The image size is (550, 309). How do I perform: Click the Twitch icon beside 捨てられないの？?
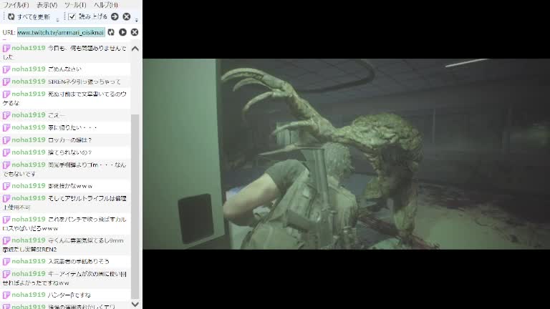(x=6, y=152)
